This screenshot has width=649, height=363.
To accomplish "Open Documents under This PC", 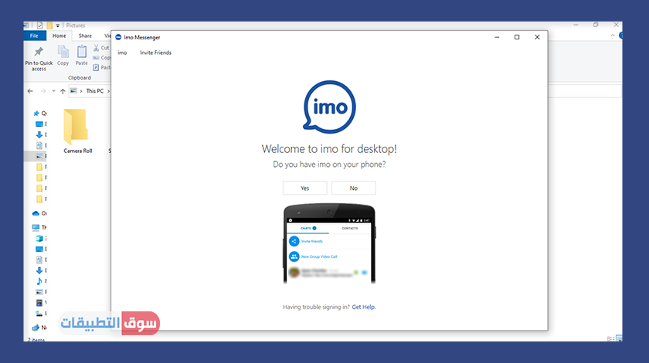I will 39,260.
